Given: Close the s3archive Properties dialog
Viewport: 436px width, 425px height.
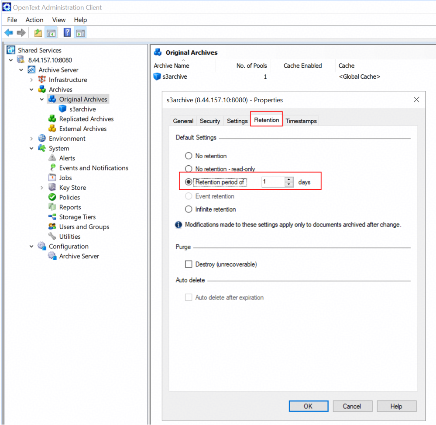Looking at the screenshot, I should pyautogui.click(x=416, y=100).
